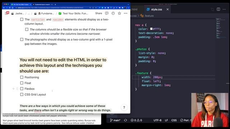
Task: Click the main branch indicator in status bar
Action: point(115,120)
